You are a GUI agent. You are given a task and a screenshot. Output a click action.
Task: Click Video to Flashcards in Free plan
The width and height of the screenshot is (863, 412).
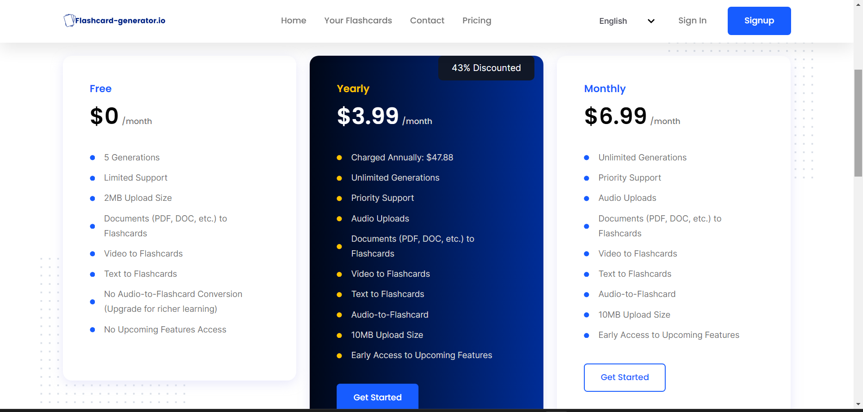143,254
